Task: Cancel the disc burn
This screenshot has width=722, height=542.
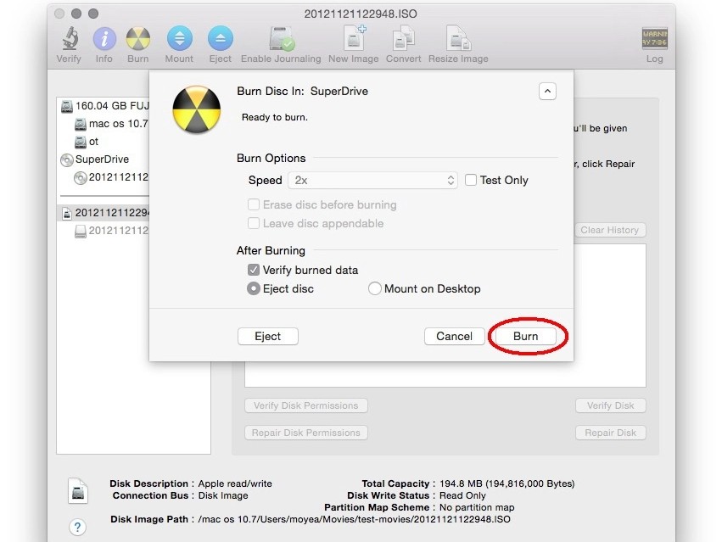Action: coord(454,336)
